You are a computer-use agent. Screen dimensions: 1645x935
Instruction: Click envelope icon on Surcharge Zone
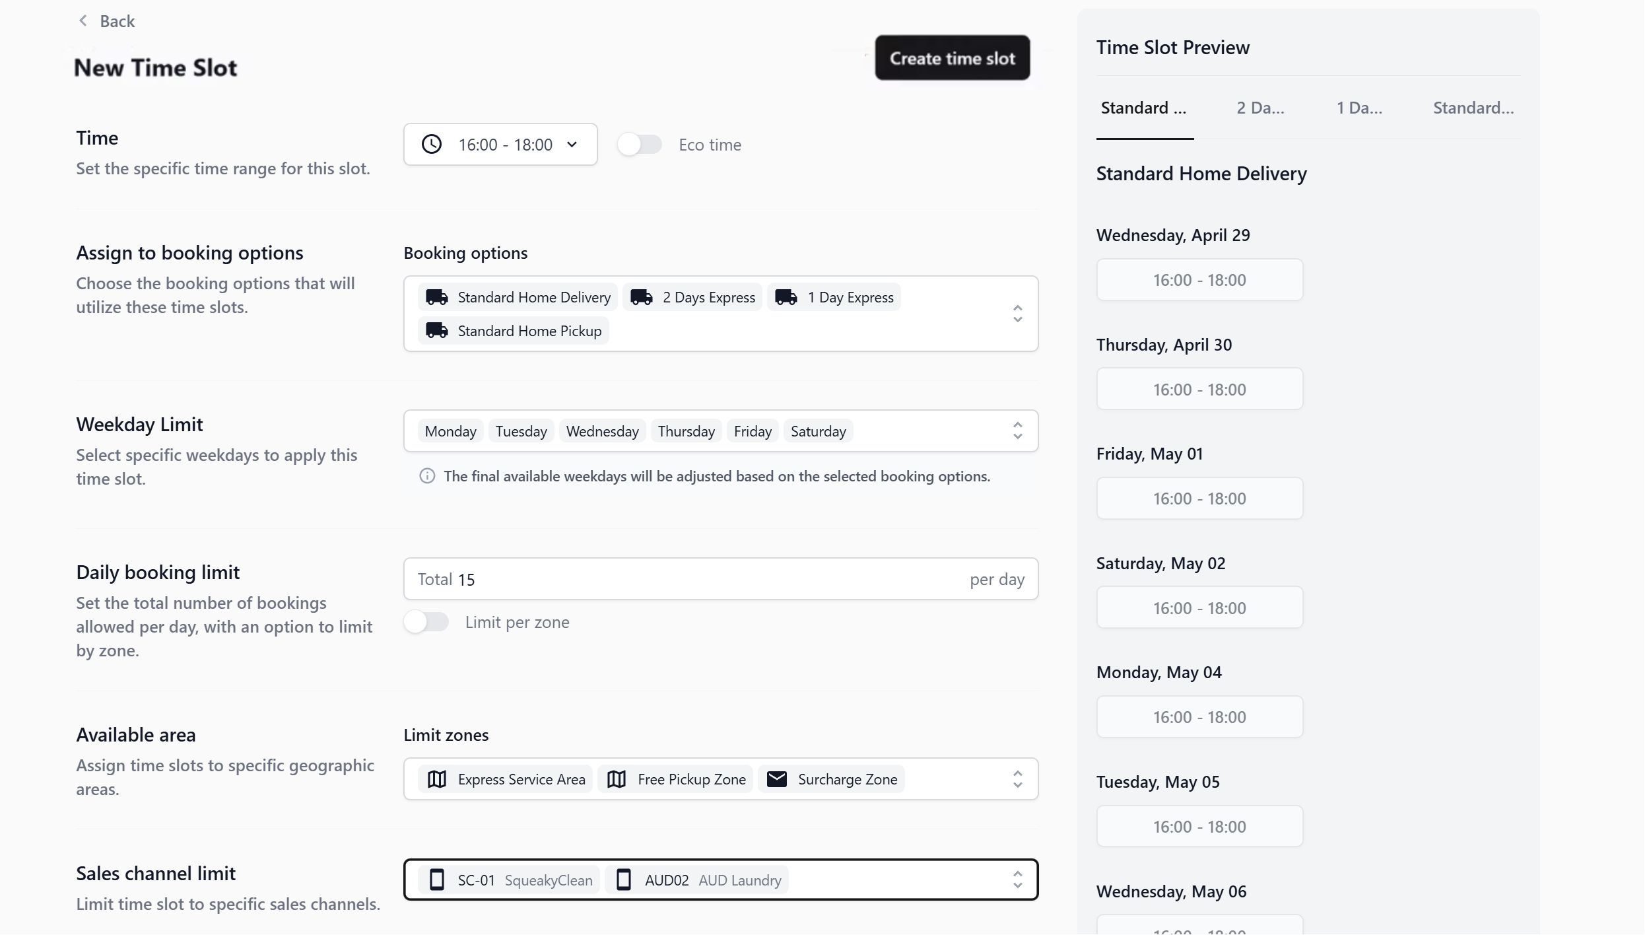pos(777,779)
